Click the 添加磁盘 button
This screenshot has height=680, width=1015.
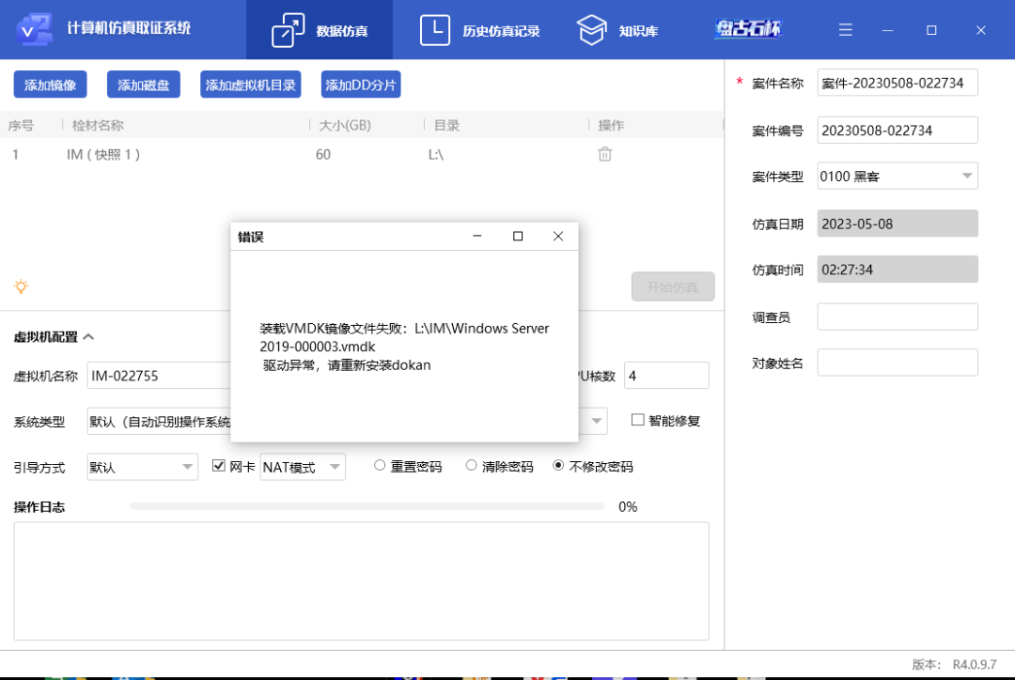pyautogui.click(x=143, y=85)
